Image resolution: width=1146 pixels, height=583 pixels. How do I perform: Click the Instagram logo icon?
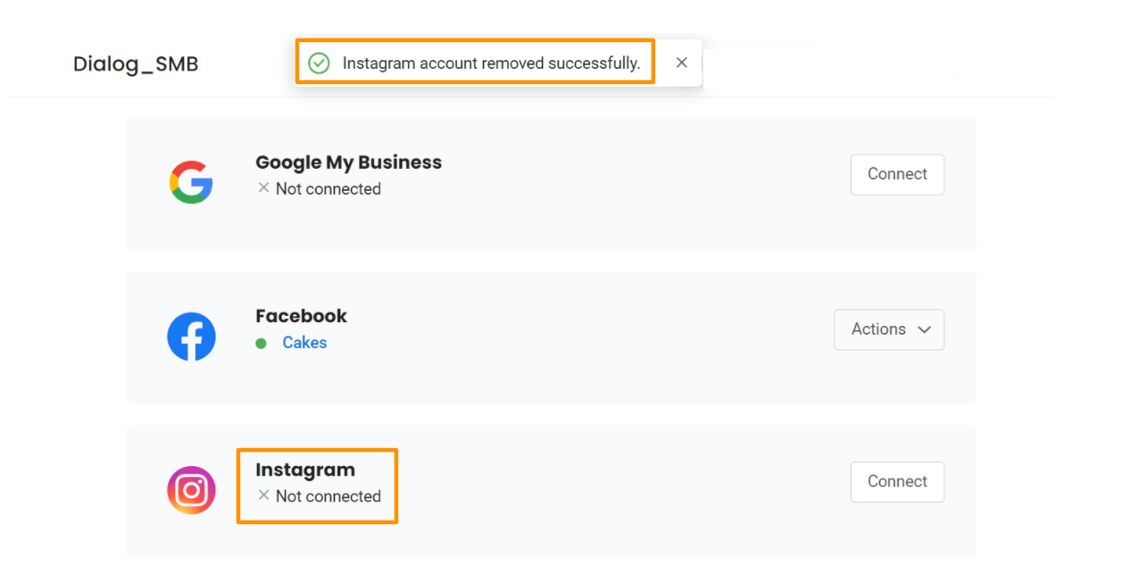(191, 490)
